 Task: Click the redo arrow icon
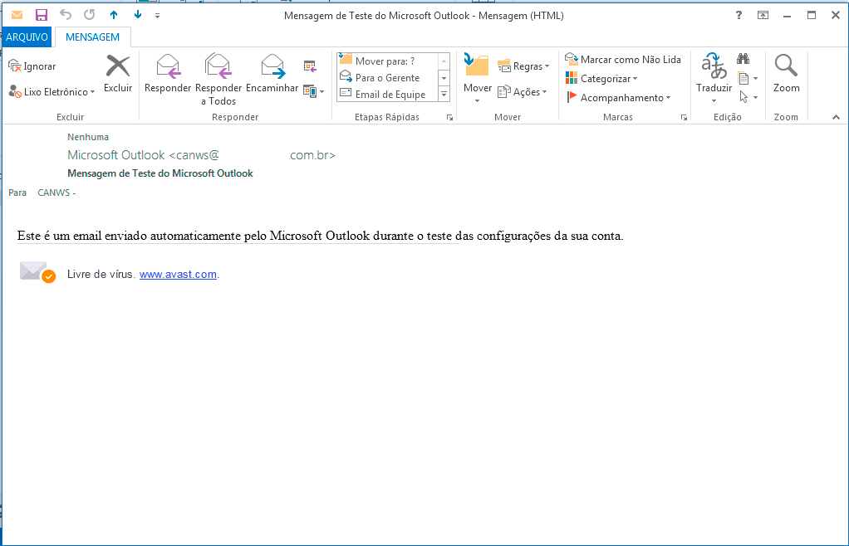click(x=90, y=15)
